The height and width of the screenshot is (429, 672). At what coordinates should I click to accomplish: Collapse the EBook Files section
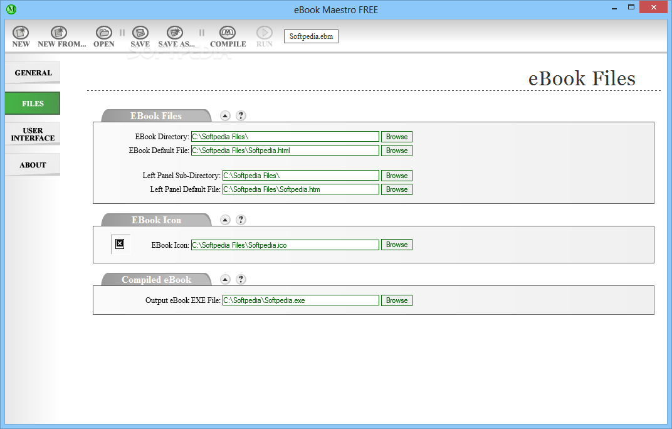225,115
